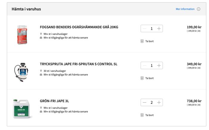The height and width of the screenshot is (130, 209).
Task: Click trash icon for Grön-Fri Jape 3L
Action: tap(142, 115)
